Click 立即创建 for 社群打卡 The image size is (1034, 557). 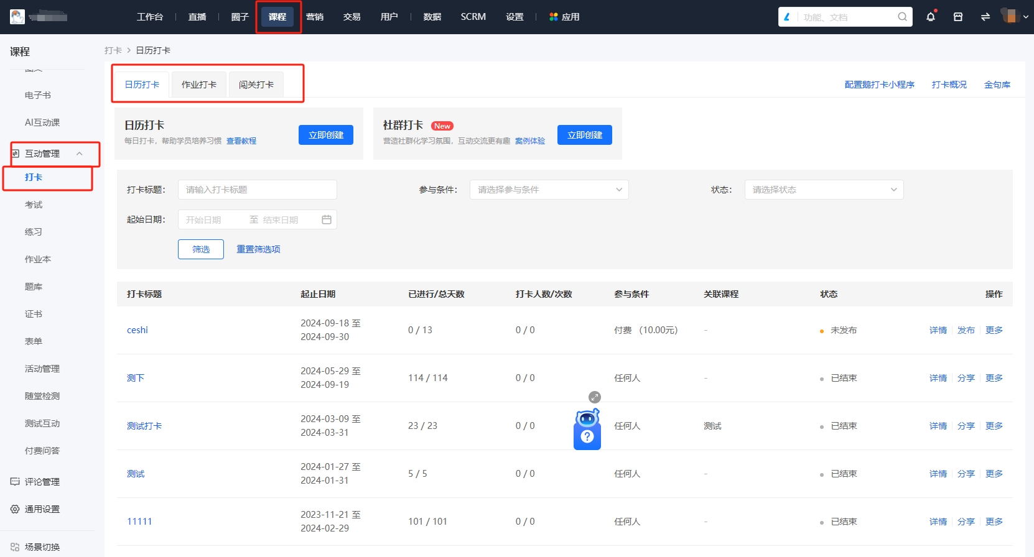pyautogui.click(x=584, y=135)
